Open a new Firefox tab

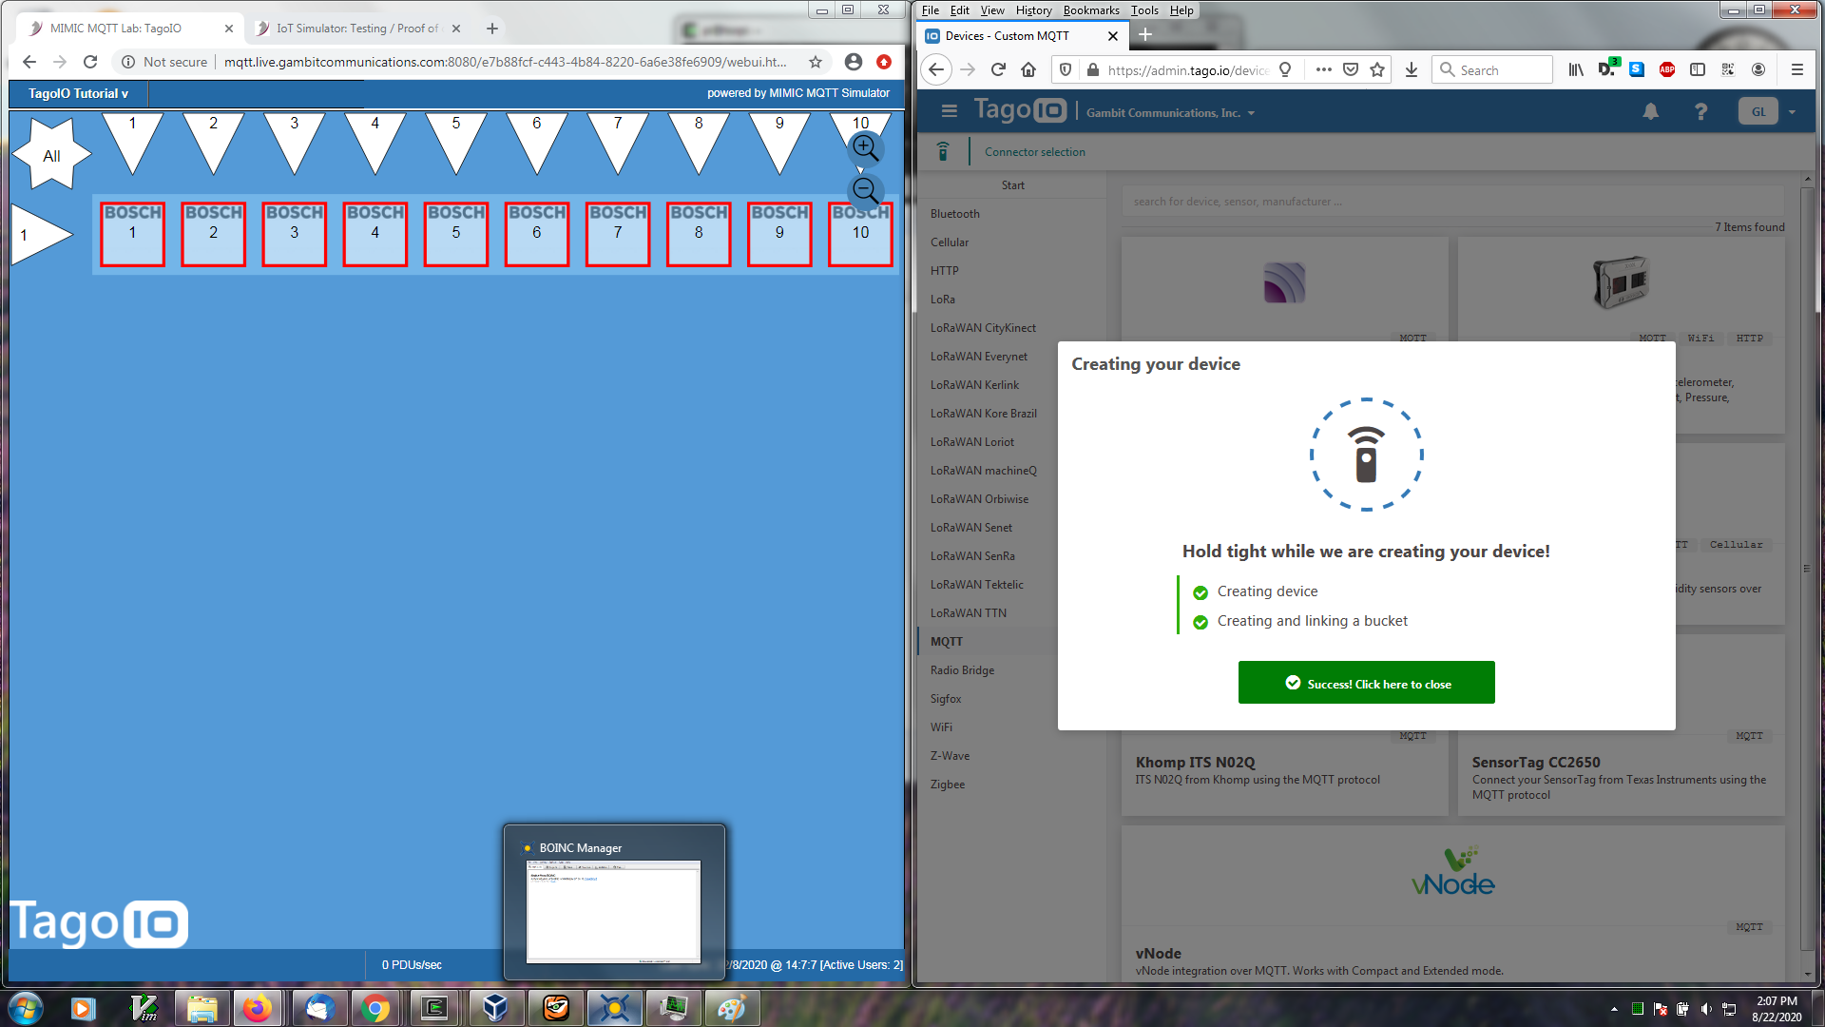click(1145, 35)
